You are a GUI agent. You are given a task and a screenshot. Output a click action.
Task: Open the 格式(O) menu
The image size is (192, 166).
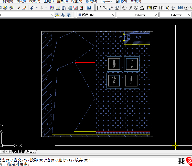[35, 1]
